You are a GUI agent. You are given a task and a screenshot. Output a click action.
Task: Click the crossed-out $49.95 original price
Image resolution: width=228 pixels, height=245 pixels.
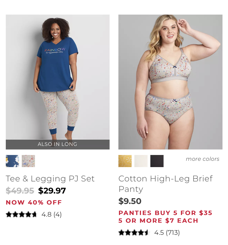(x=20, y=190)
